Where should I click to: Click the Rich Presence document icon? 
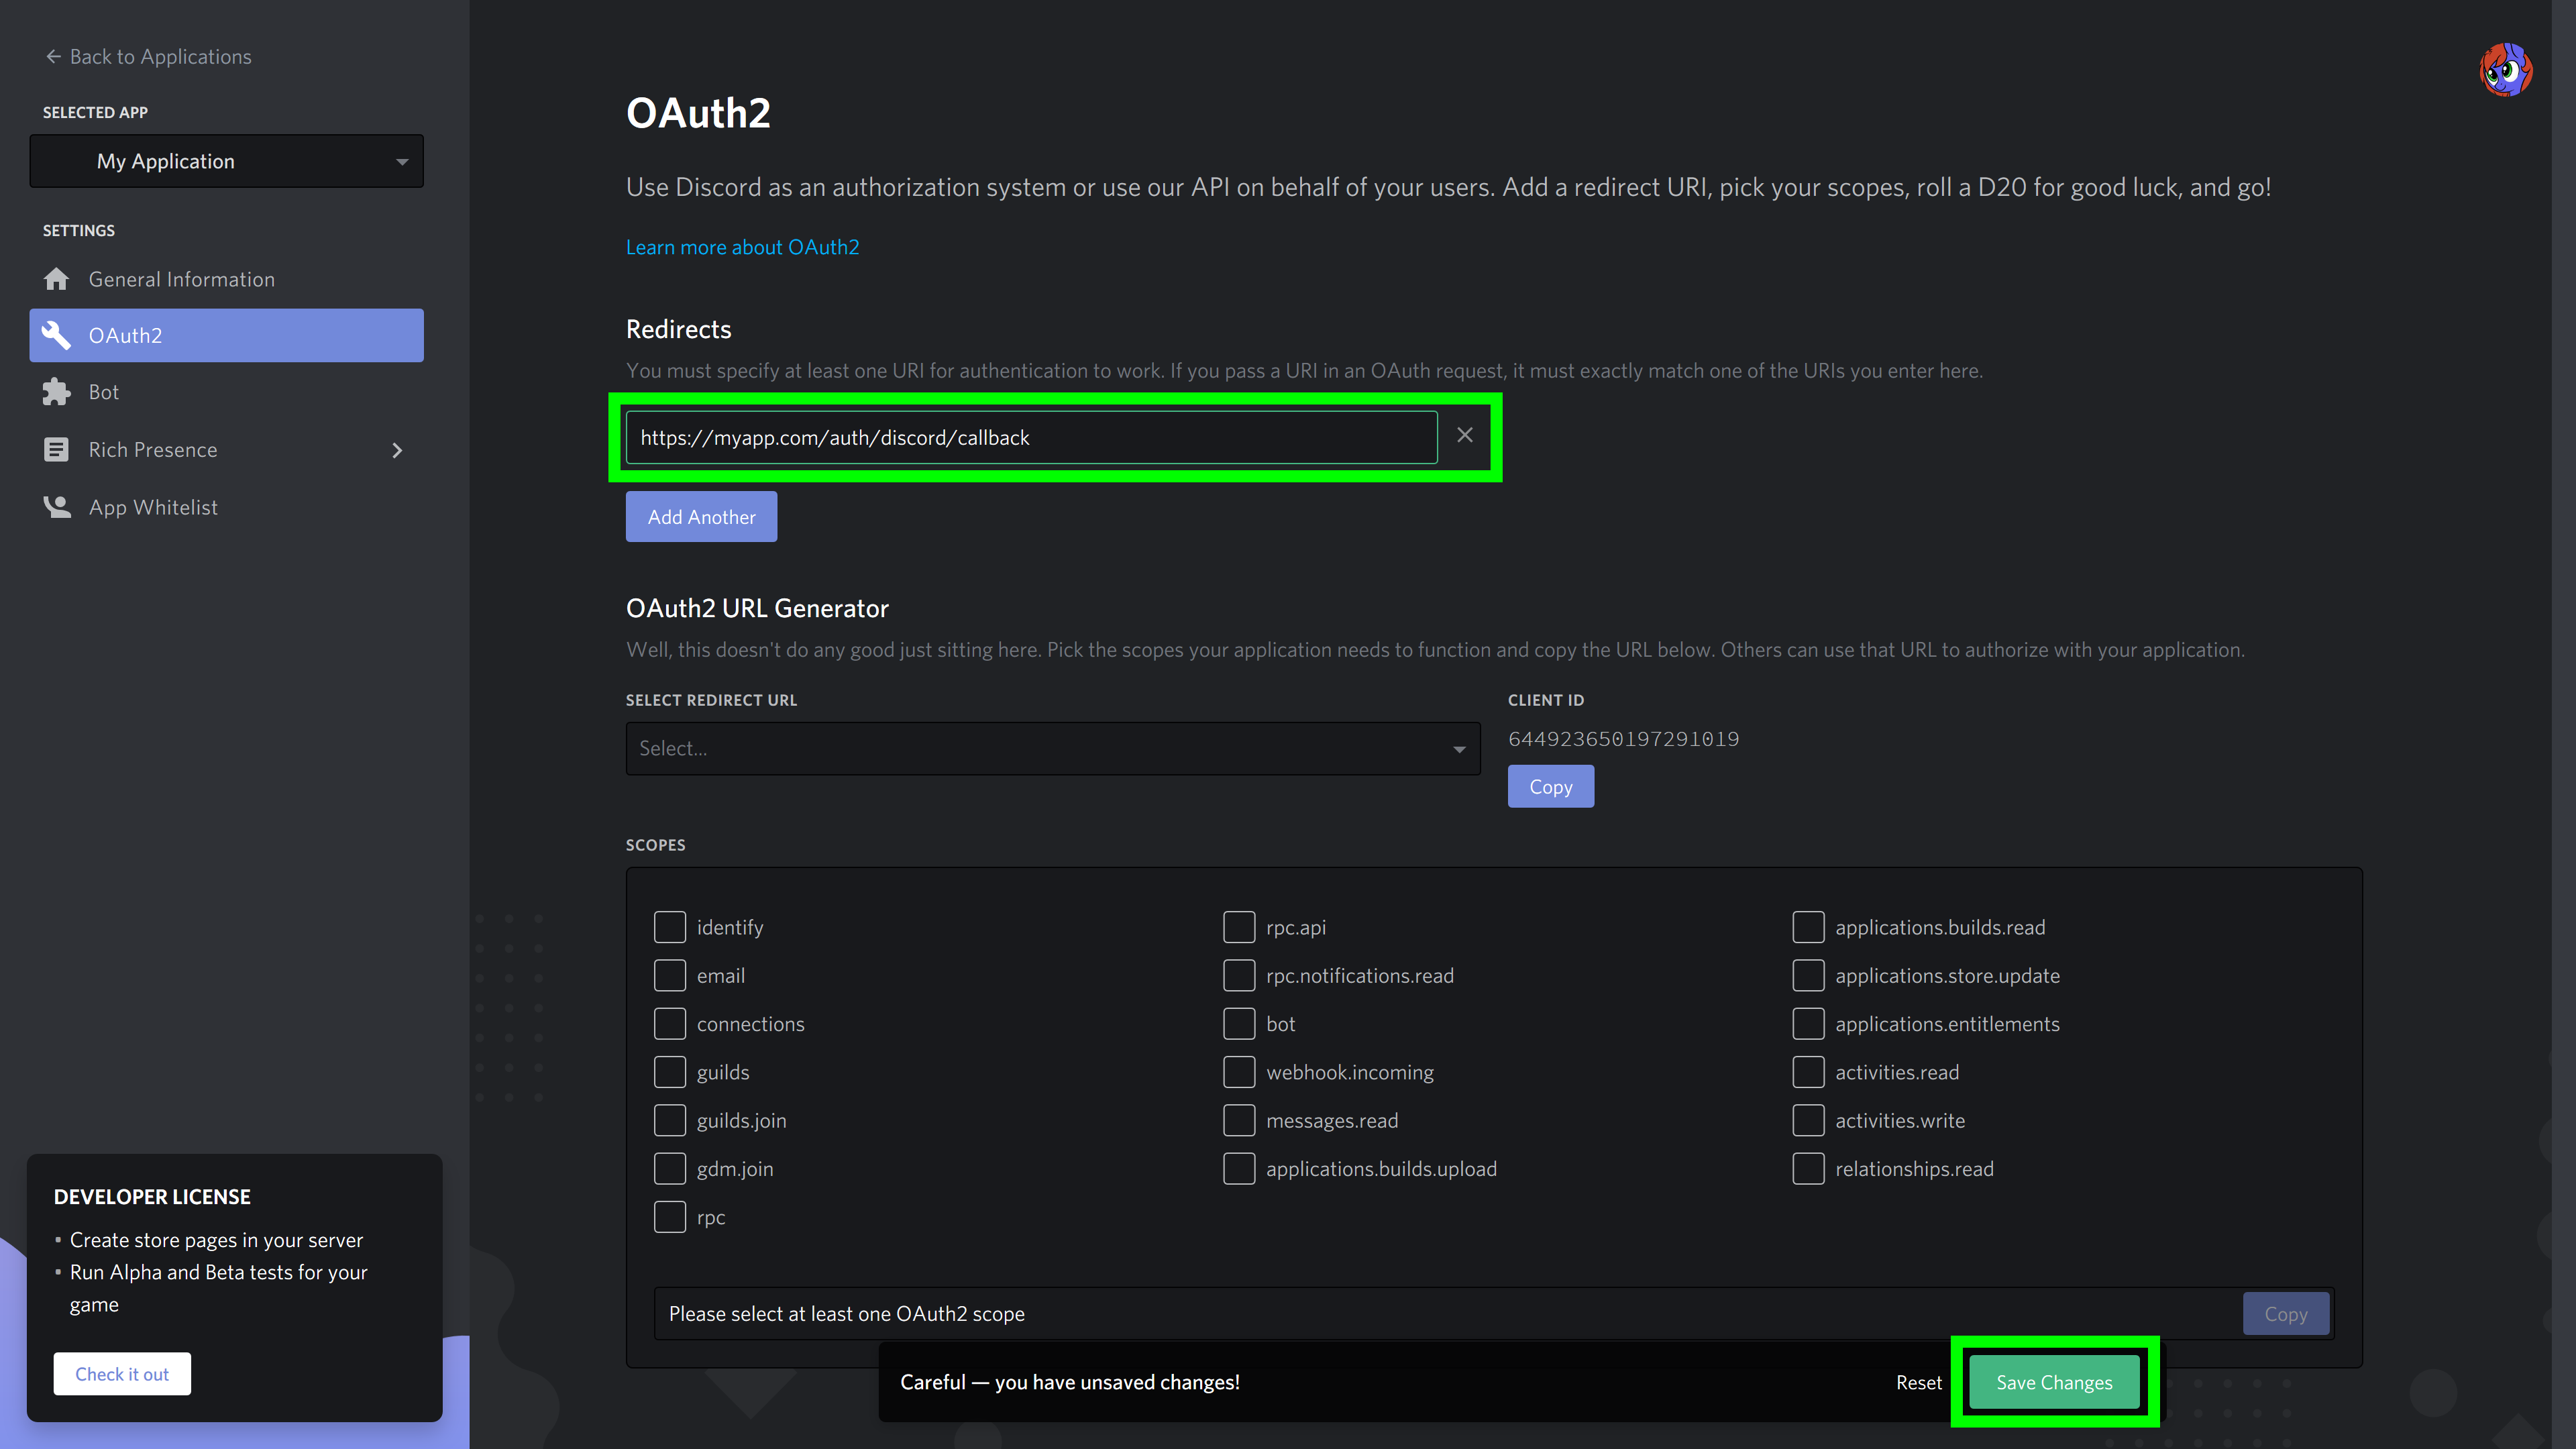[56, 450]
